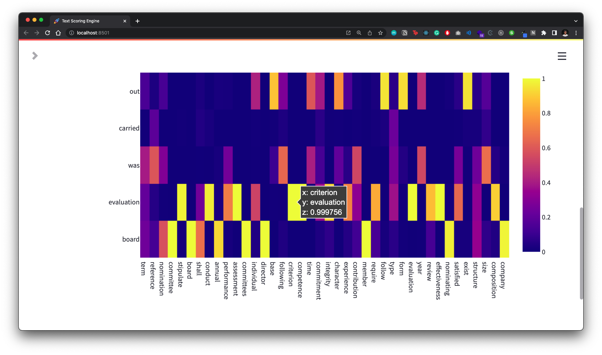Open the browser extensions puzzle icon
The width and height of the screenshot is (602, 355).
pyautogui.click(x=544, y=33)
